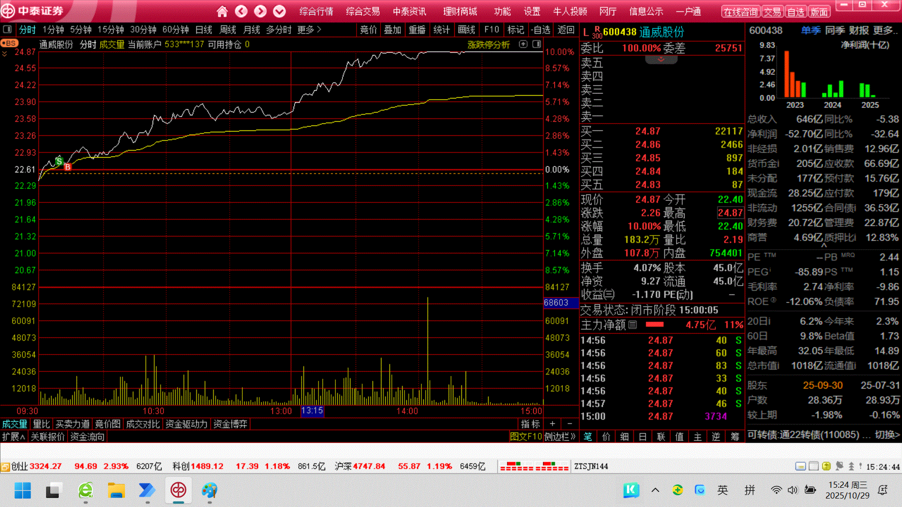Click the pop-out chart icon beside 涨跌停分析
The height and width of the screenshot is (507, 902).
tap(523, 44)
